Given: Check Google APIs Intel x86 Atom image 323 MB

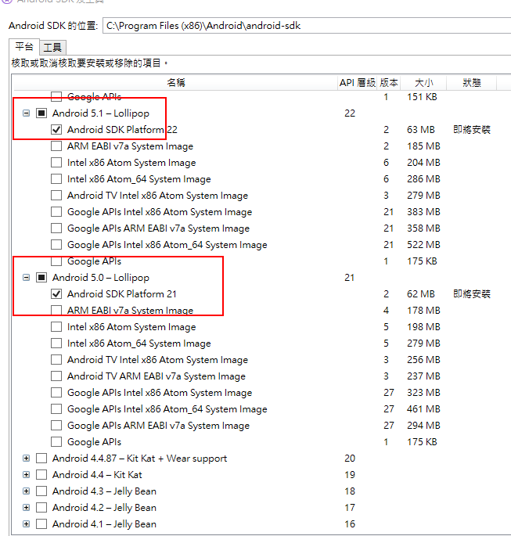Looking at the screenshot, I should (56, 393).
